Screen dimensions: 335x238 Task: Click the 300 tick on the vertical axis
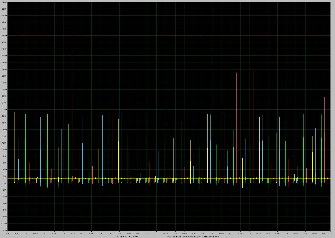(4, 83)
